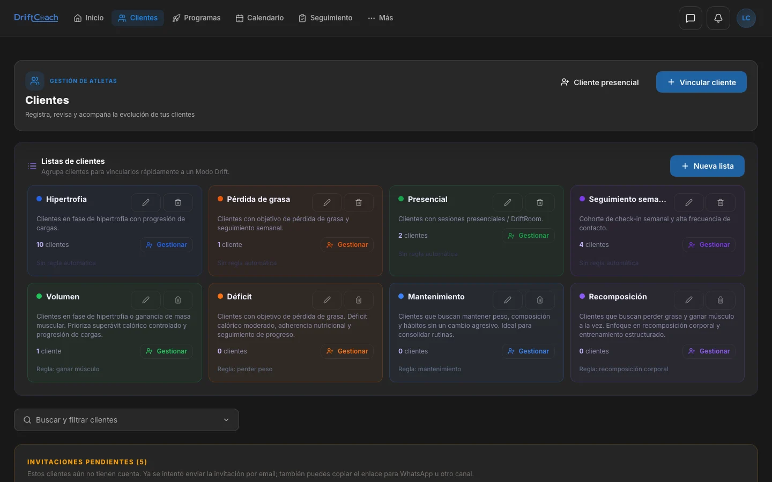772x482 pixels.
Task: Open the LC user avatar menu
Action: point(746,18)
